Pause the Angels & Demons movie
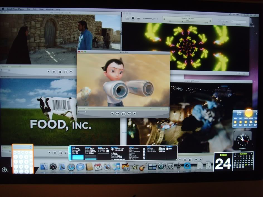 click(x=190, y=160)
